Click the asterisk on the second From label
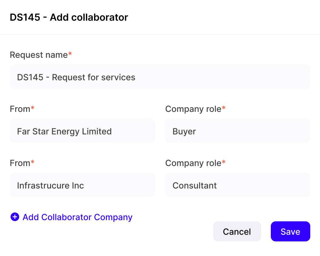Viewport: 320px width, 256px height. (32, 162)
